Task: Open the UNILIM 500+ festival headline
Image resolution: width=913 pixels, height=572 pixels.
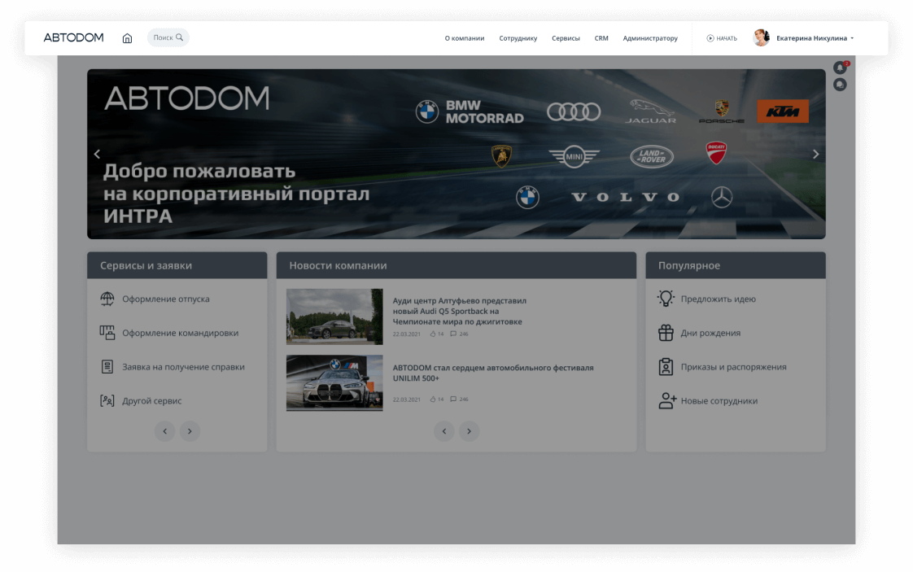Action: tap(492, 373)
